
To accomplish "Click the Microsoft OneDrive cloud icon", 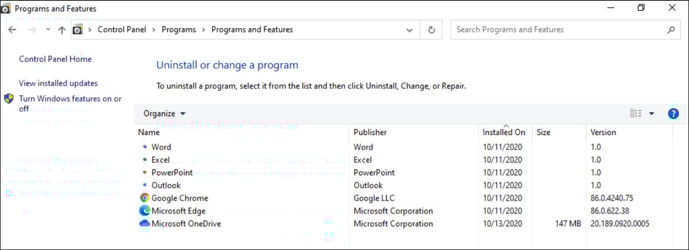I will click(x=144, y=224).
